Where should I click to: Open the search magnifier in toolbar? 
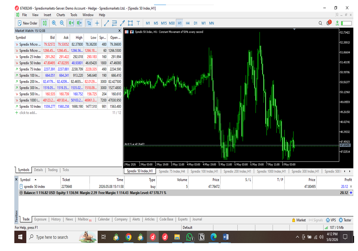(320, 23)
